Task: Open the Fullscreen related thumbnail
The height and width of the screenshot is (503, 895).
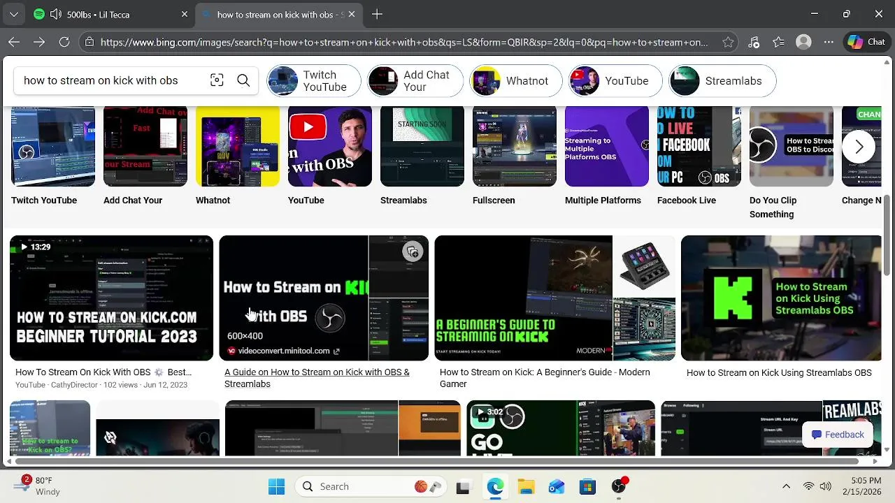Action: [x=515, y=147]
